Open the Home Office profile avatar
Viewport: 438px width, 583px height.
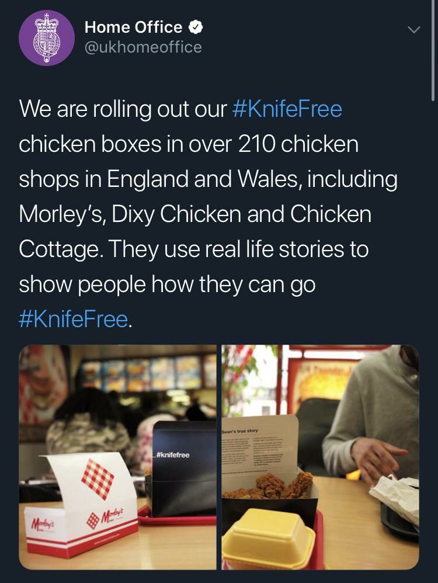click(47, 37)
